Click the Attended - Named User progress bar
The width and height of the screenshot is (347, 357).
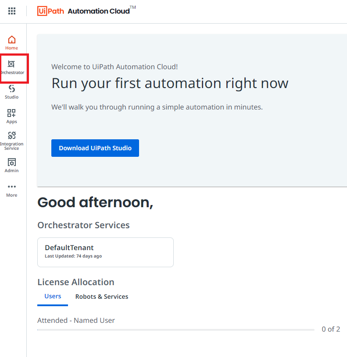[176, 330]
